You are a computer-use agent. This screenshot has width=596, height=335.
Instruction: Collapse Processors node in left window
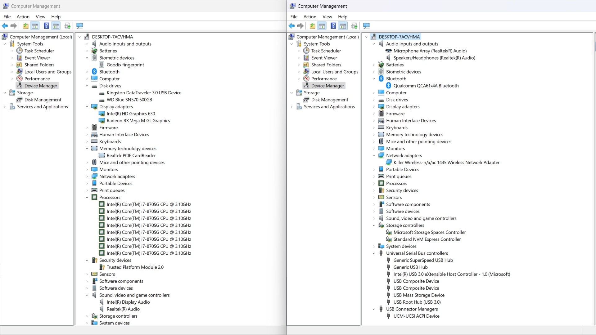(x=87, y=198)
